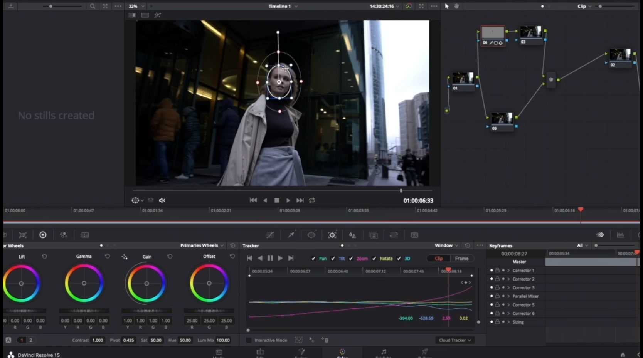Image resolution: width=643 pixels, height=358 pixels.
Task: Open the Motion Effects palette icon
Action: coord(85,235)
